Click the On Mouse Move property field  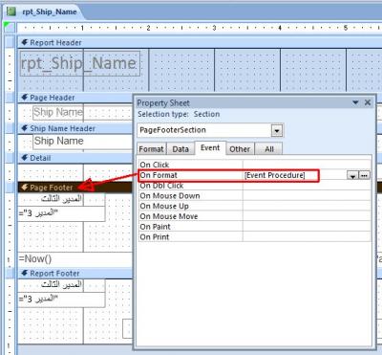click(307, 216)
